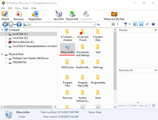Select ST9250827AS physical disk
Screen dimensions: 158x120
(x=19, y=62)
